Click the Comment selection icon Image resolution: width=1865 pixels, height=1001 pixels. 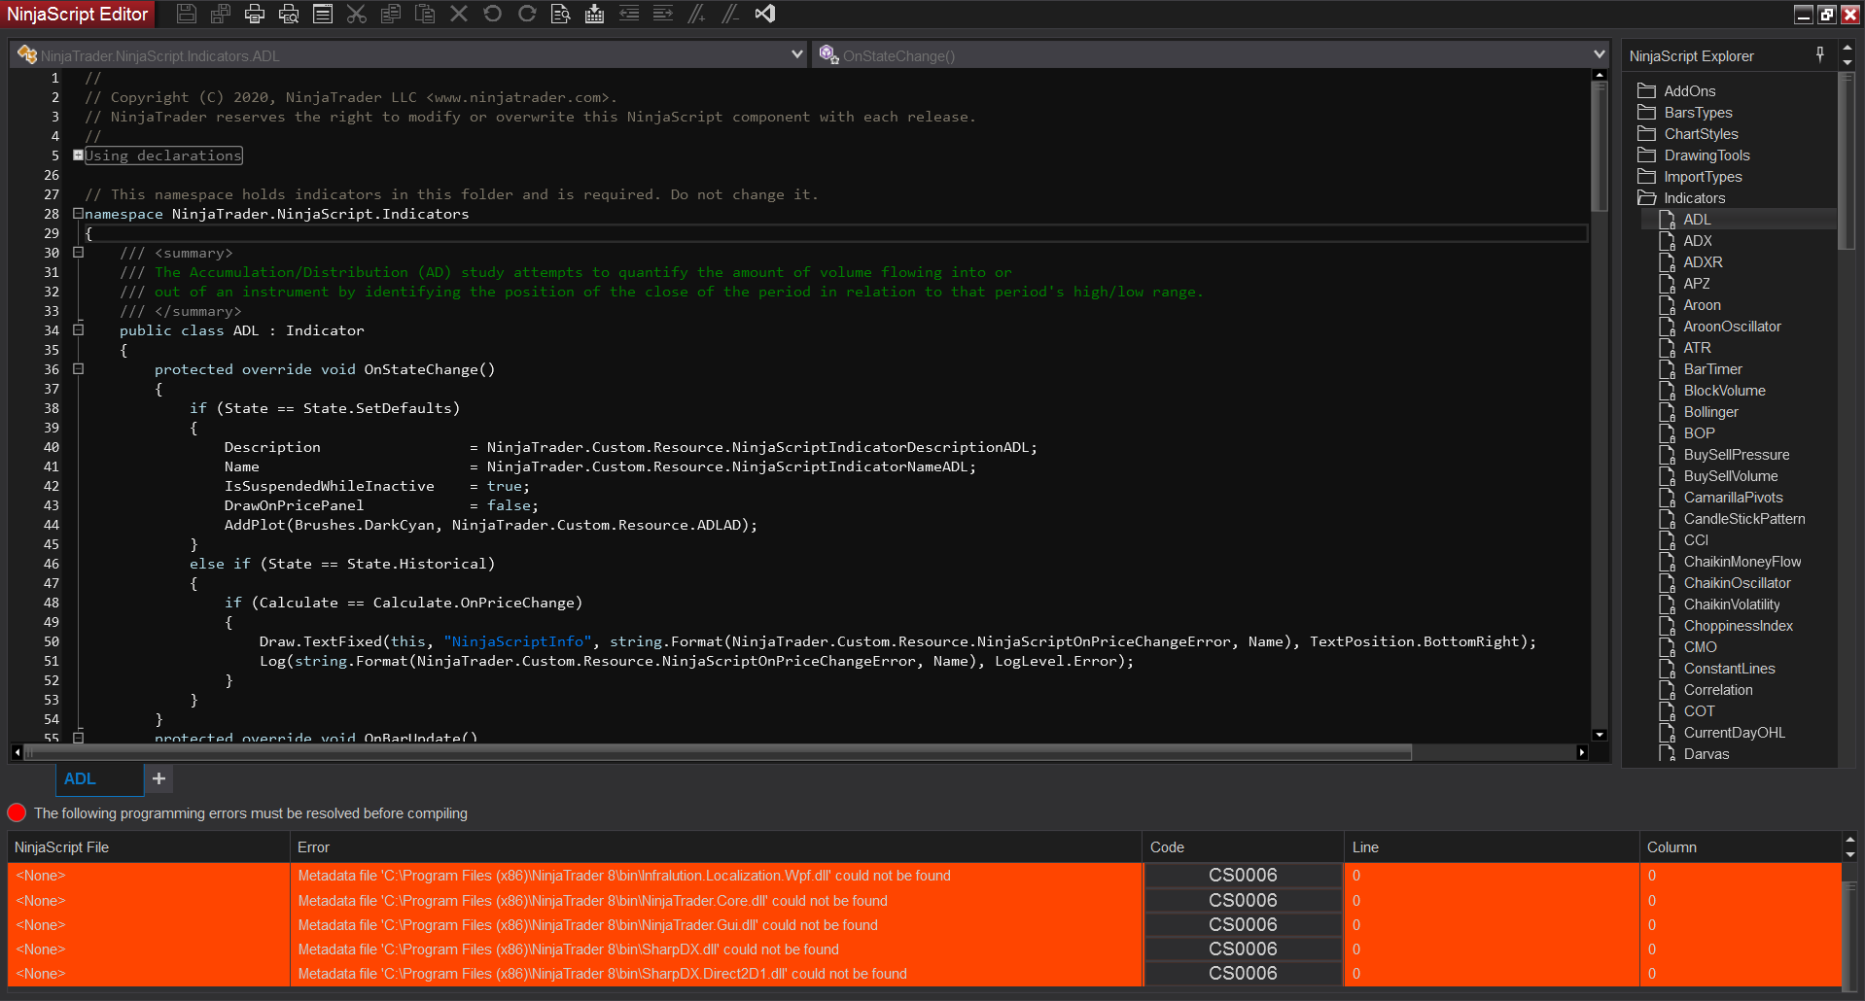point(696,14)
